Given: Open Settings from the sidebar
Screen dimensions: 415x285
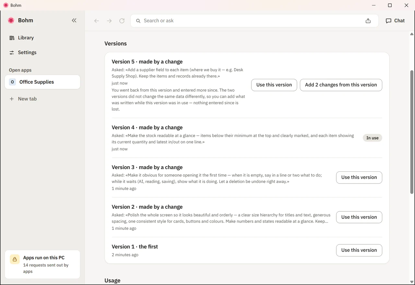Looking at the screenshot, I should pos(23,52).
